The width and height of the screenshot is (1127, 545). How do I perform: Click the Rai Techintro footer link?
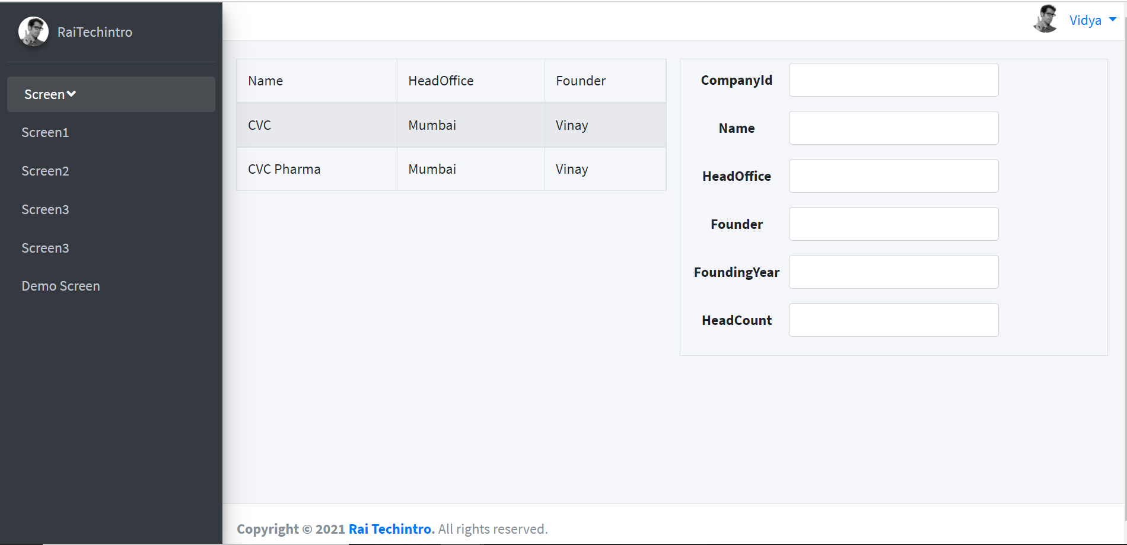pyautogui.click(x=390, y=528)
